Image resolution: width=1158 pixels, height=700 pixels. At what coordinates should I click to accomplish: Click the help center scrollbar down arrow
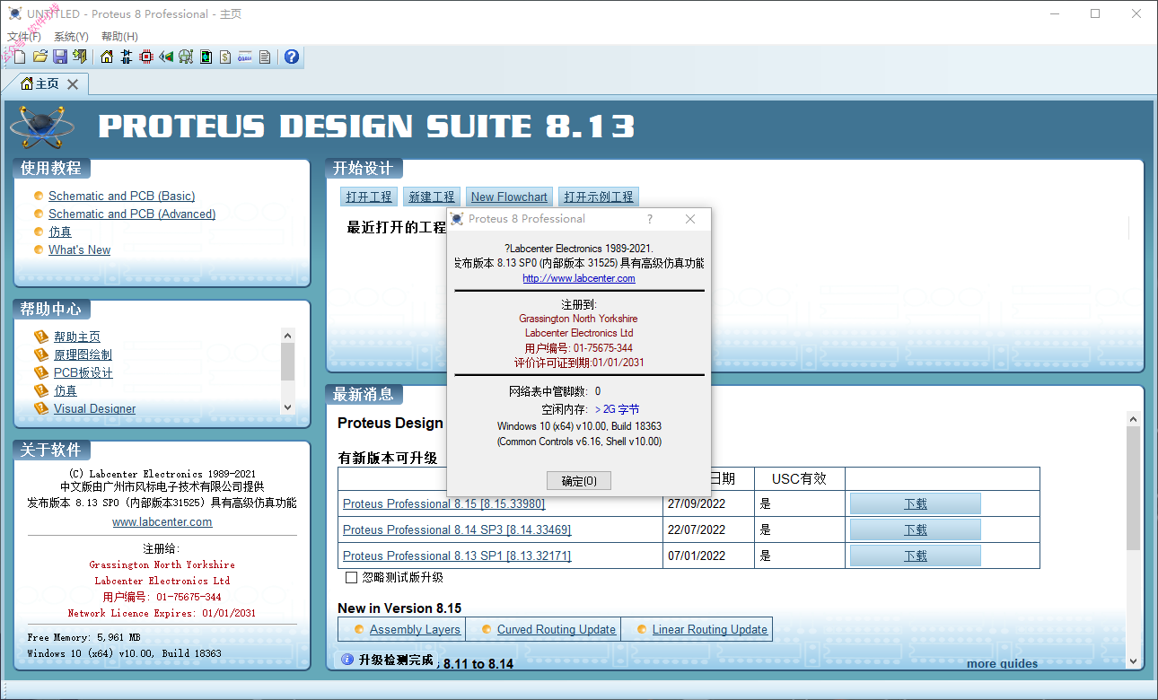[287, 407]
